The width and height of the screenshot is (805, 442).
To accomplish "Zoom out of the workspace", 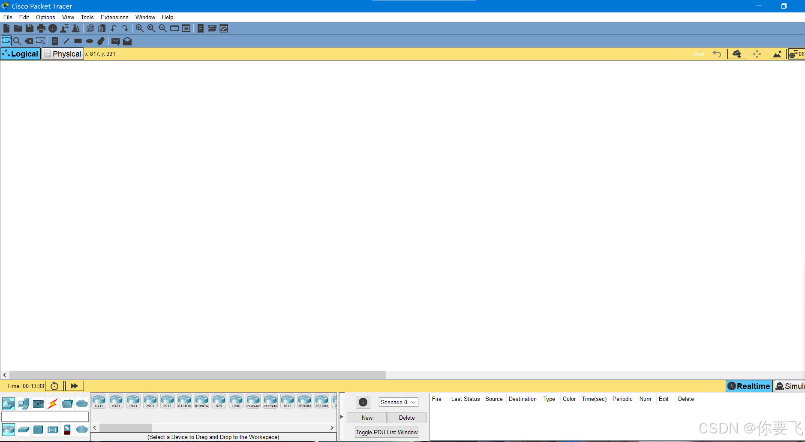I will pos(163,28).
